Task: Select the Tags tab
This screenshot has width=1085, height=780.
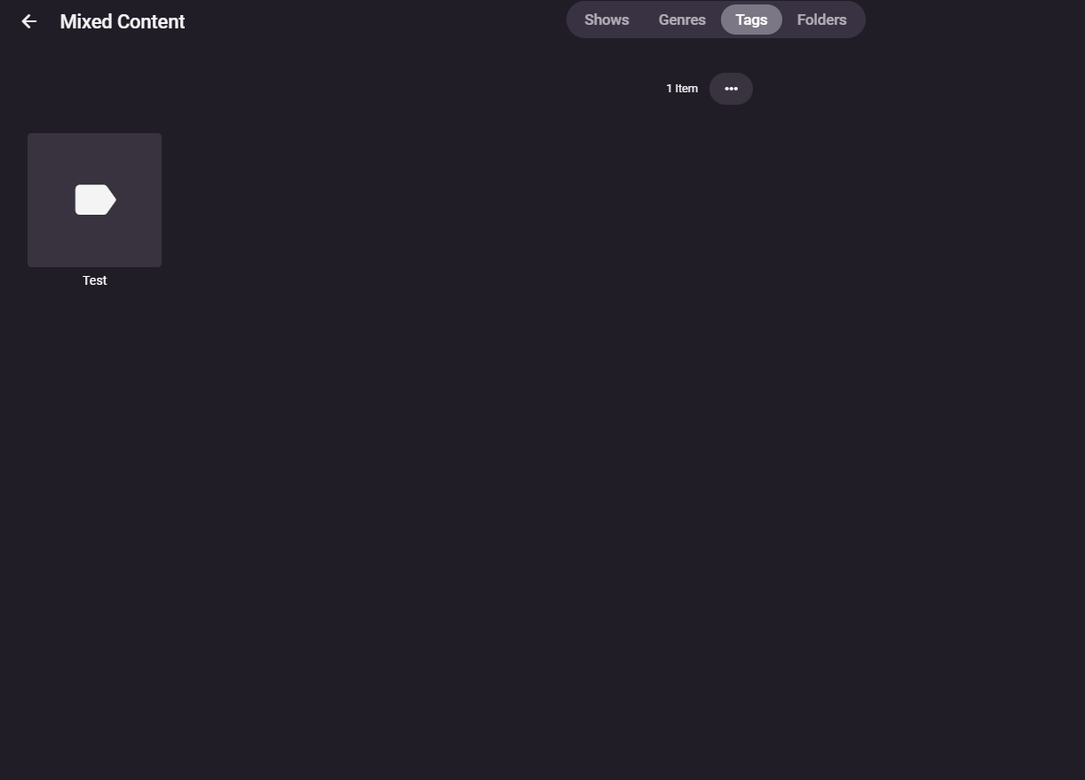Action: point(751,20)
